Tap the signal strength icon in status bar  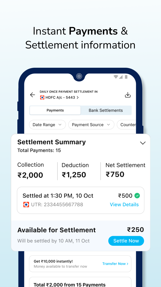(121, 76)
